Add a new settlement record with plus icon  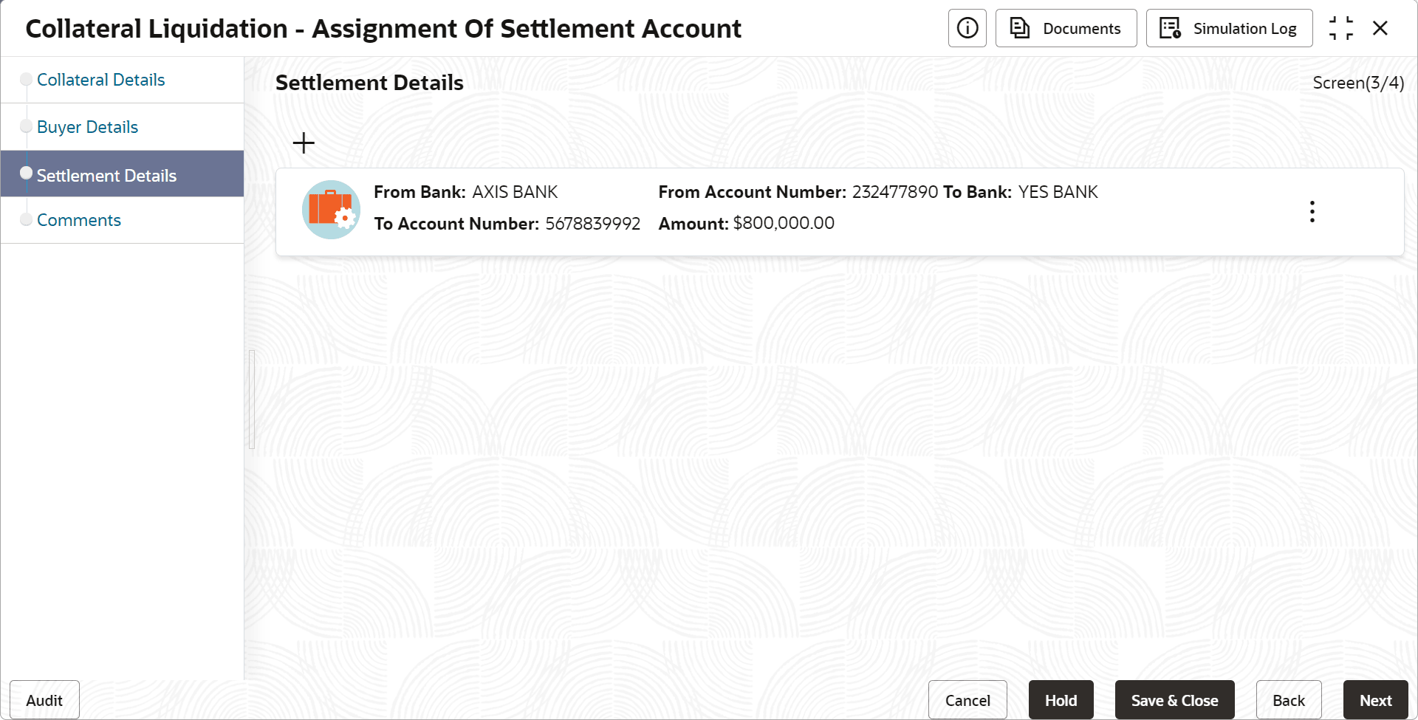[304, 143]
